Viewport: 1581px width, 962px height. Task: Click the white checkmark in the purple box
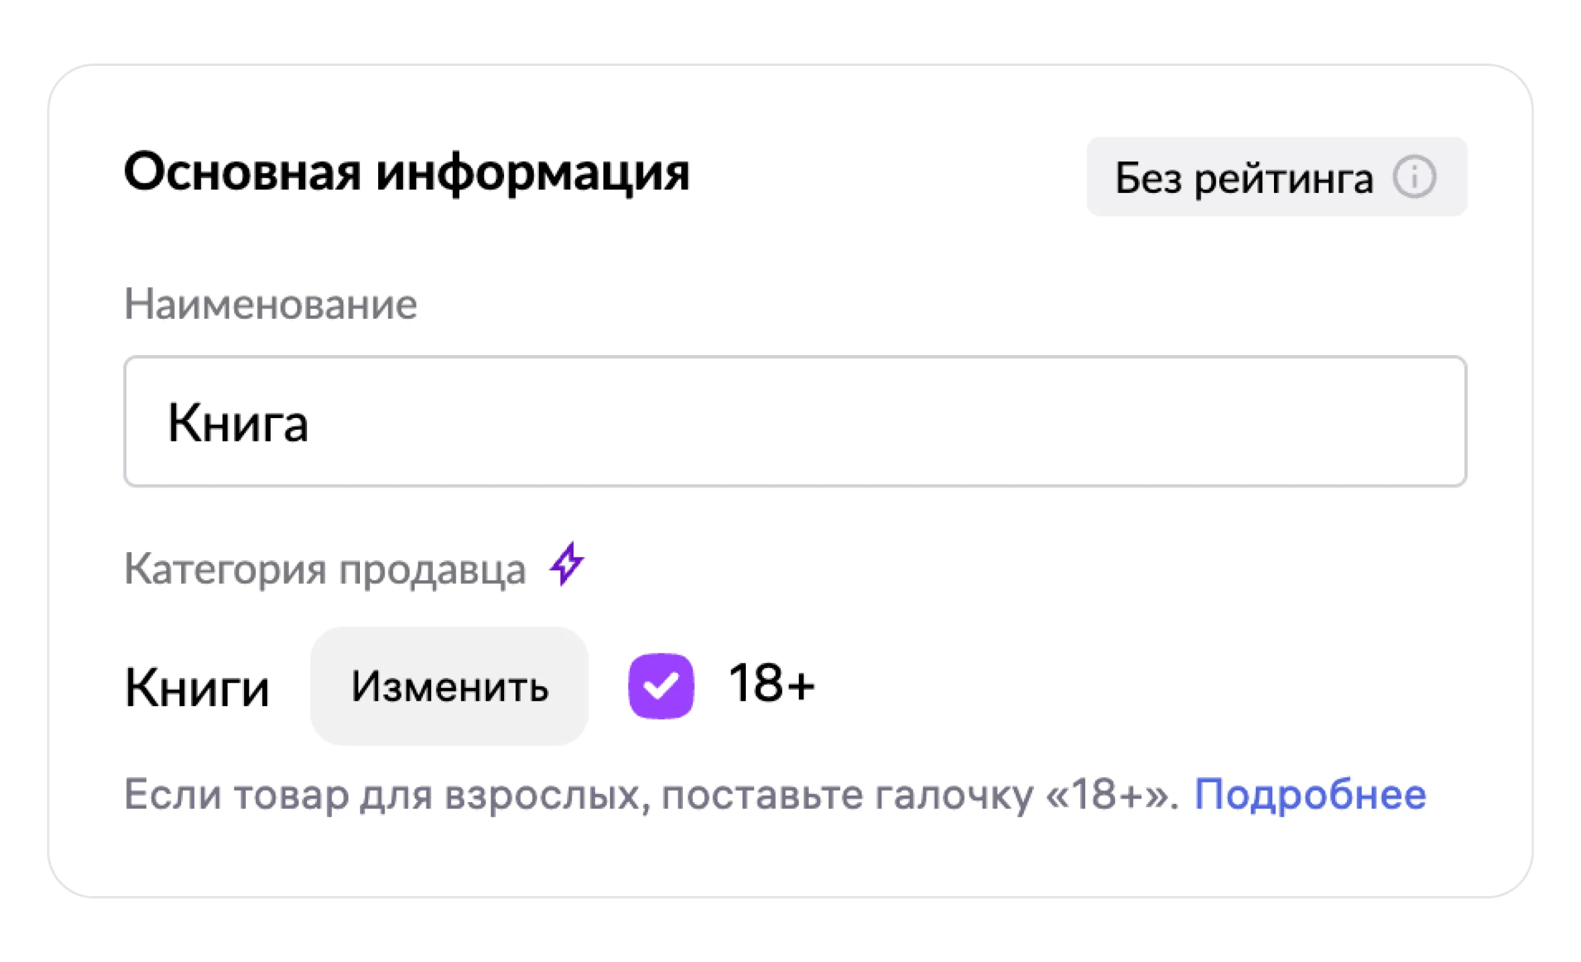click(661, 686)
